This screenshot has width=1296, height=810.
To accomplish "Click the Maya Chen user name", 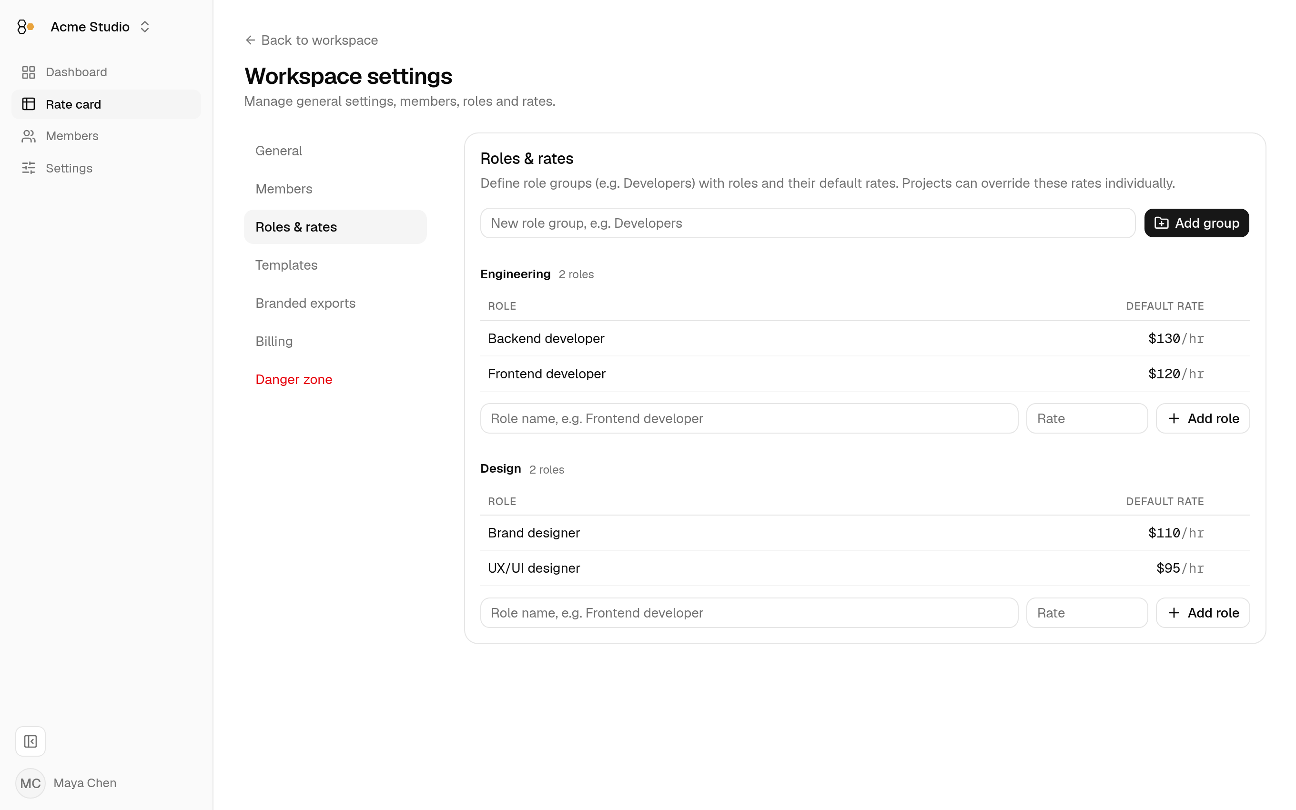I will click(85, 783).
